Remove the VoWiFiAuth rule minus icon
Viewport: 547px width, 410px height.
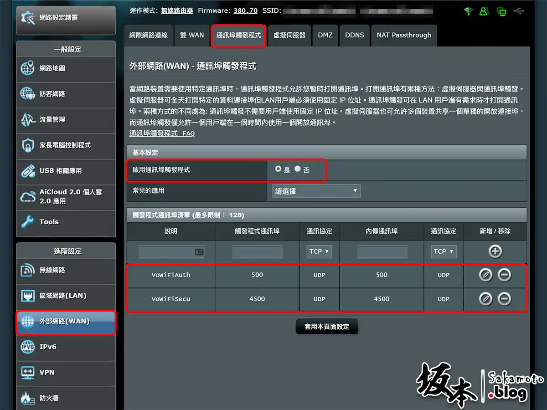[504, 275]
